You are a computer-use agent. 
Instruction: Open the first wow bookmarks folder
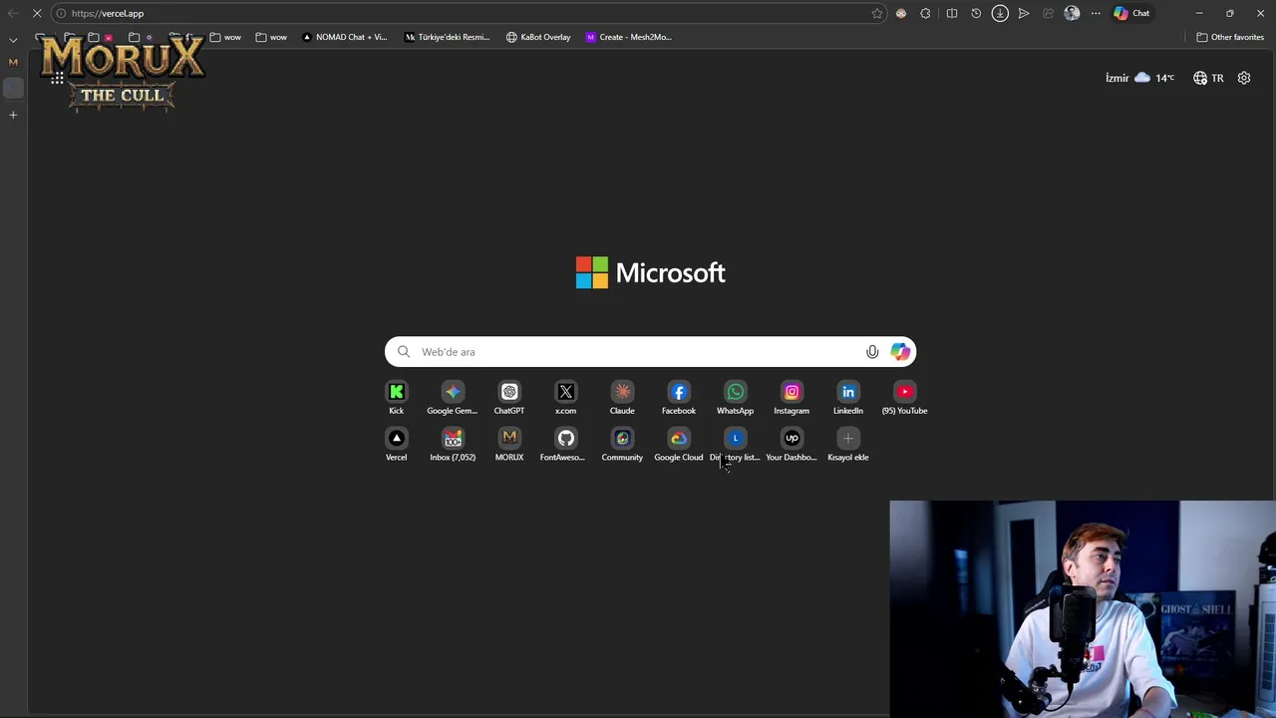point(225,37)
